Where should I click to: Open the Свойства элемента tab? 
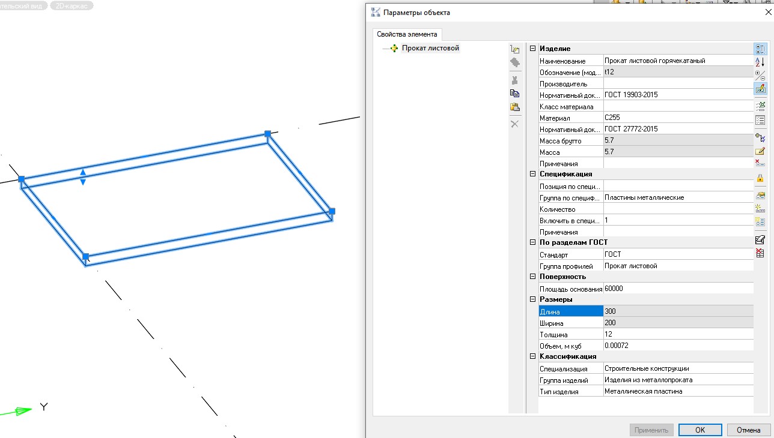(407, 34)
